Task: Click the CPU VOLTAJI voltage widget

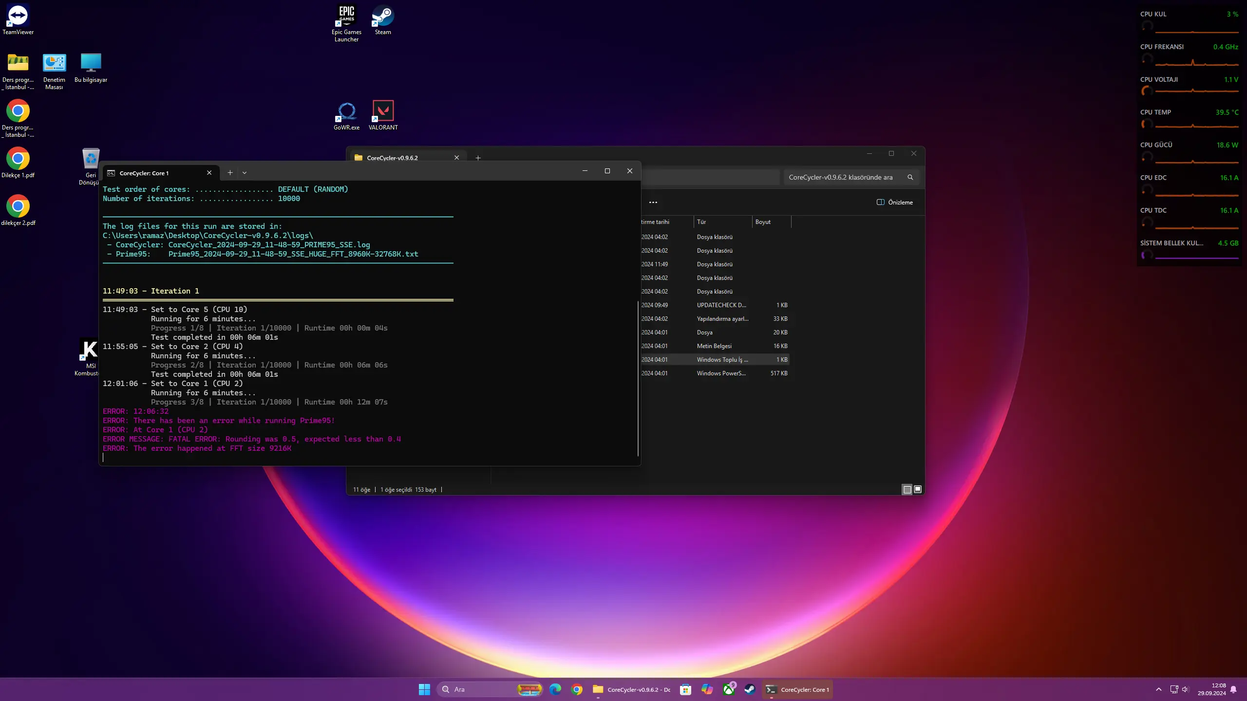Action: tap(1189, 86)
